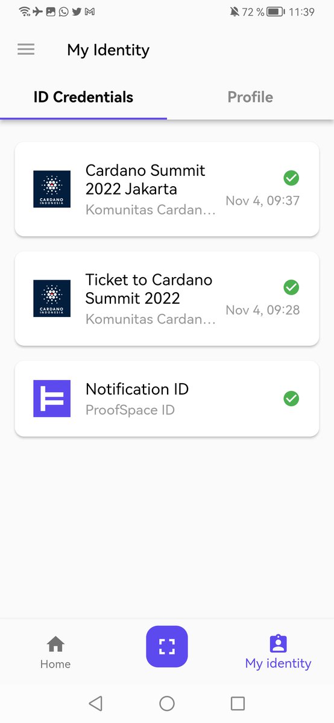Open the Notification ID credential

[x=167, y=398]
